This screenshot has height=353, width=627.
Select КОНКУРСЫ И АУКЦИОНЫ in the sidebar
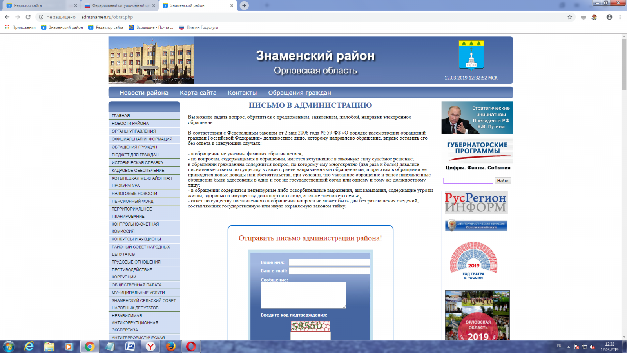[x=144, y=239]
